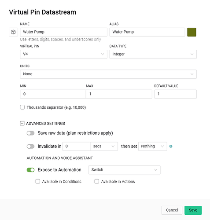
Task: Save the datastream
Action: (193, 210)
